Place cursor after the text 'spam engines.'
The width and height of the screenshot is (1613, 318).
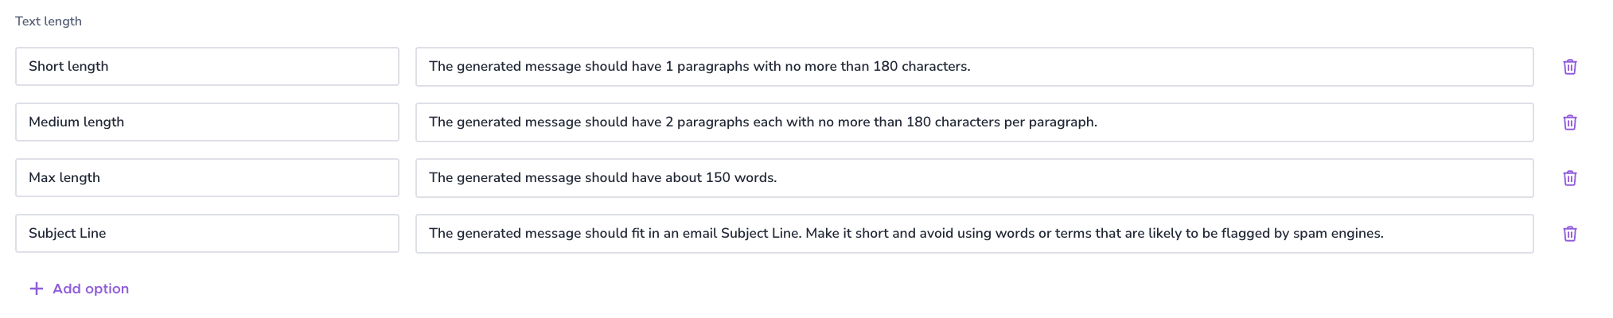coord(1385,234)
